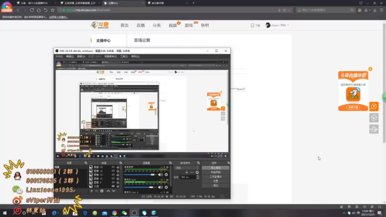Image resolution: width=386 pixels, height=217 pixels.
Task: Add a scene transition with the plus icon
Action: [187, 172]
